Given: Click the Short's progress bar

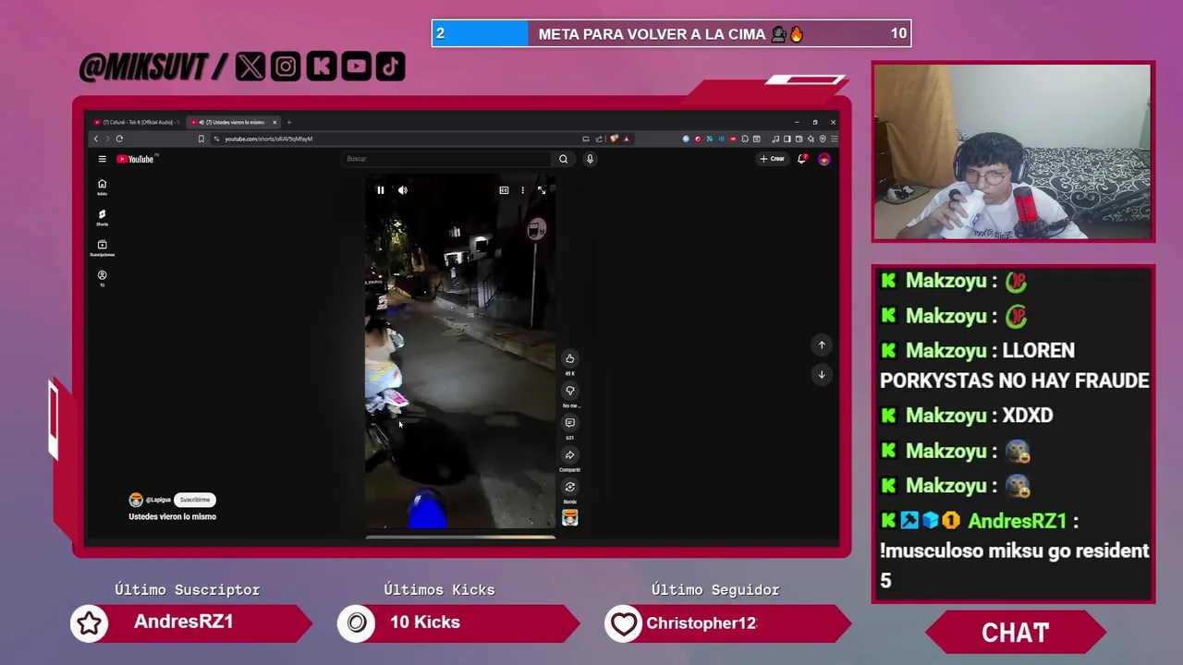Looking at the screenshot, I should 460,537.
